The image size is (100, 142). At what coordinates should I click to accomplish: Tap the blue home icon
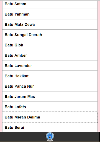tap(50, 137)
